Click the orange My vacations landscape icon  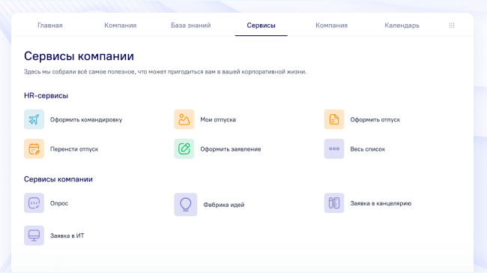coord(184,119)
